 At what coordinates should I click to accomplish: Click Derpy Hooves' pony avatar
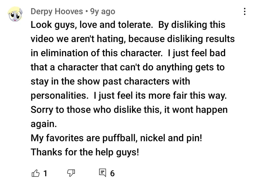15,14
